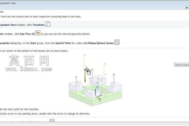Click the text 'Tracelines' in bold
The width and height of the screenshot is (189, 126).
(38, 25)
